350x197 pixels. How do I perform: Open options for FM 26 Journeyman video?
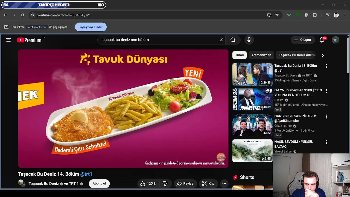326,91
